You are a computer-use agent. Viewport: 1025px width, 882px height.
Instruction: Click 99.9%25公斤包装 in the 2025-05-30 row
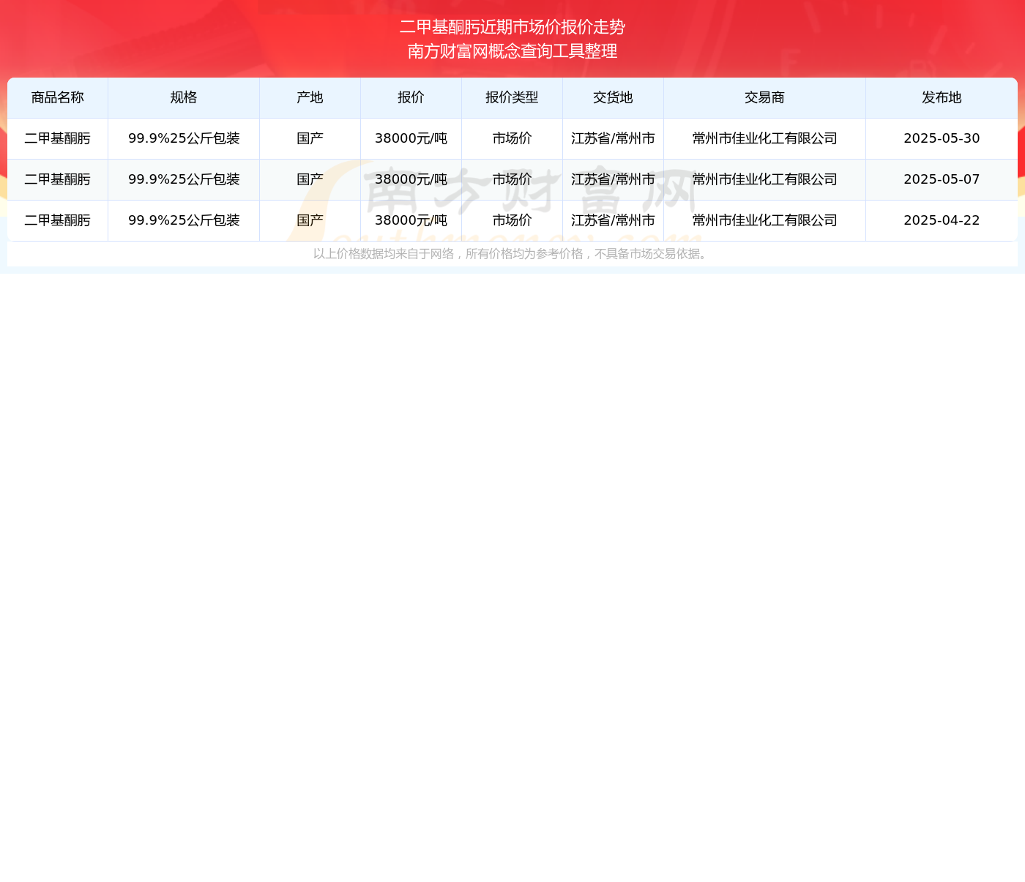click(184, 138)
